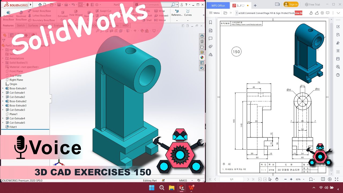The width and height of the screenshot is (343, 193).
Task: Click the Home view icon in SolidWorks task pane
Action: point(202,36)
